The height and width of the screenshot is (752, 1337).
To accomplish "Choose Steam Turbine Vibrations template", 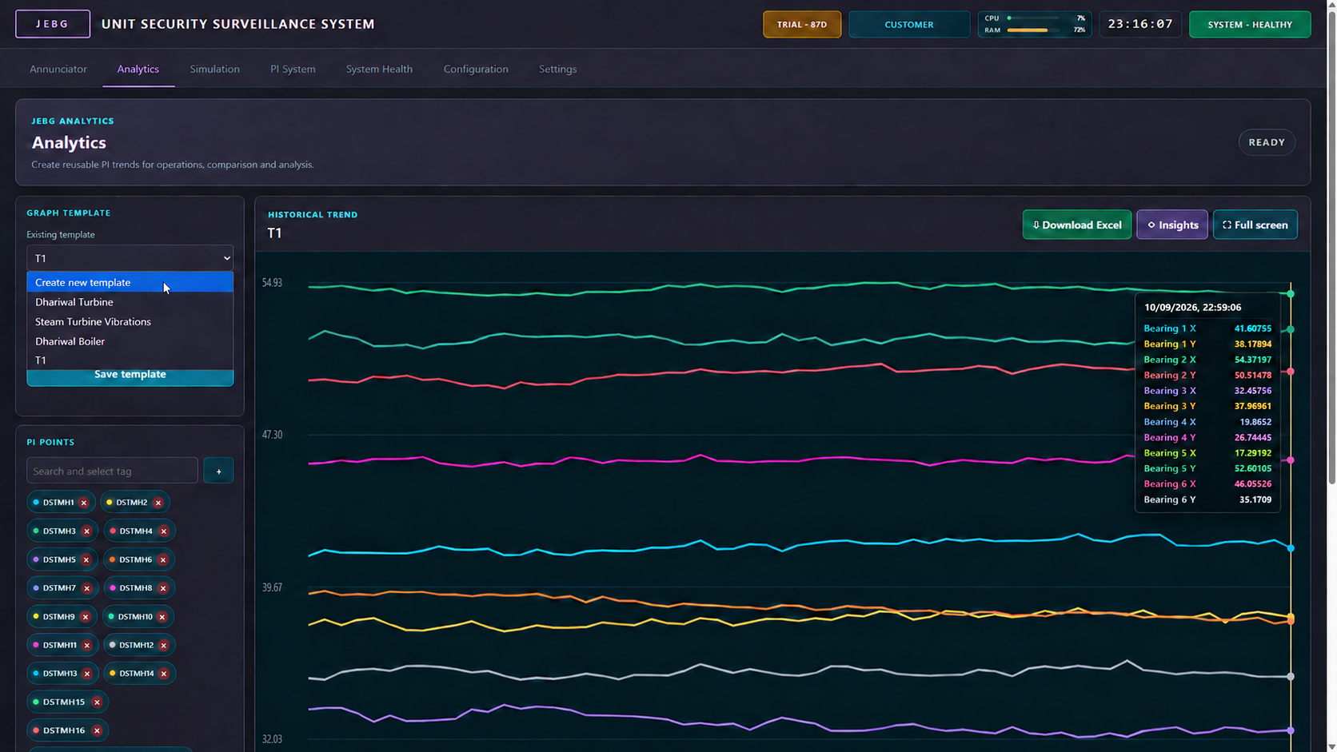I will (x=130, y=321).
